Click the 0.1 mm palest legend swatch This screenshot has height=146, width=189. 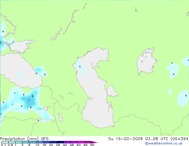(x=5, y=142)
